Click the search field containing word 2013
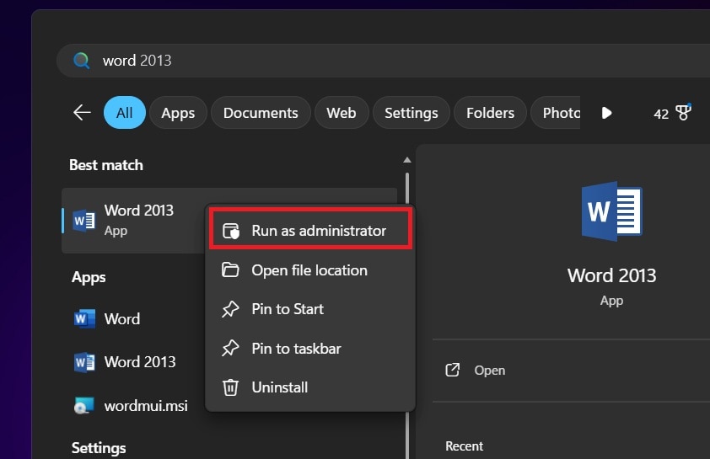 click(x=383, y=61)
